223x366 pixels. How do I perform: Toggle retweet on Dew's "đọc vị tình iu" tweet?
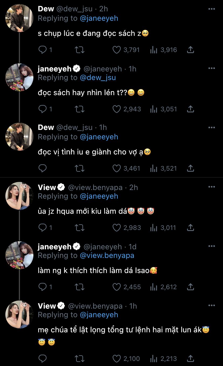79,168
